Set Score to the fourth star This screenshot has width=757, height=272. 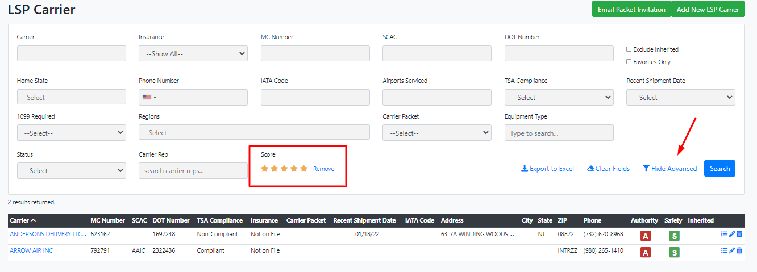click(294, 169)
